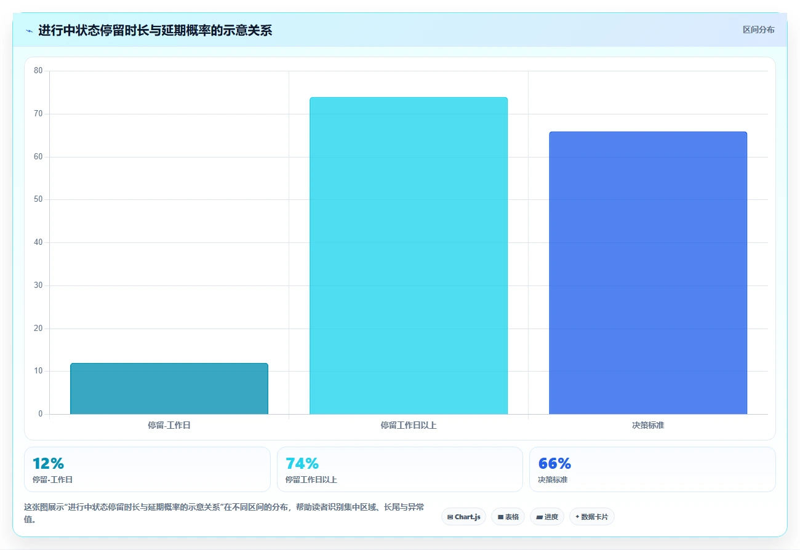This screenshot has height=550, width=800.
Task: Select the 停留工作日以上 cyan bar
Action: pos(409,256)
